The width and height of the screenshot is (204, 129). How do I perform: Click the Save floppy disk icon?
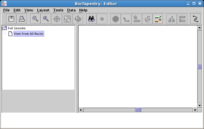coord(11,19)
